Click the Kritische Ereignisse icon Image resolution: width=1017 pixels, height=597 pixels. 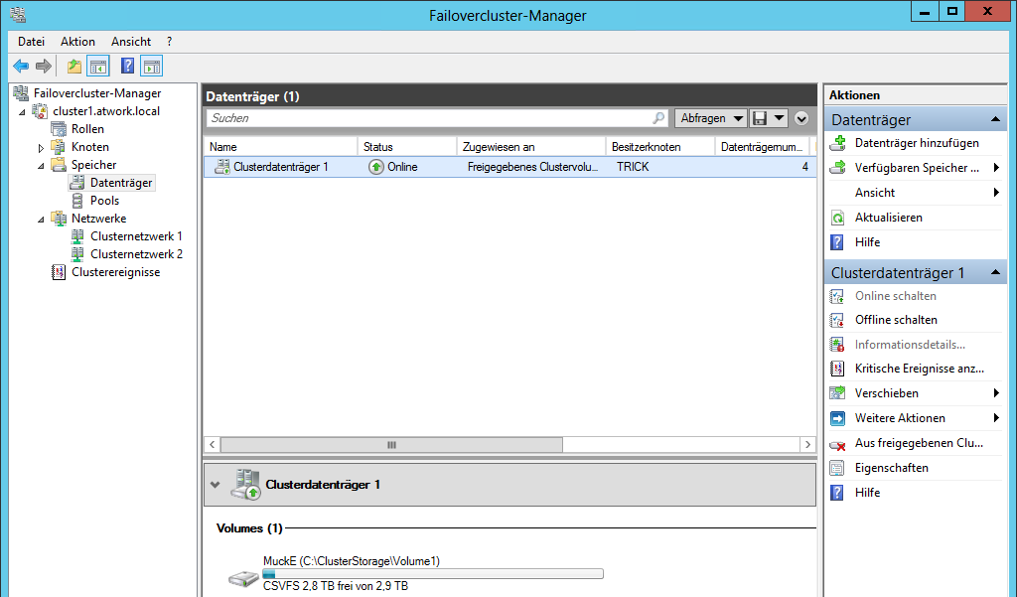837,369
